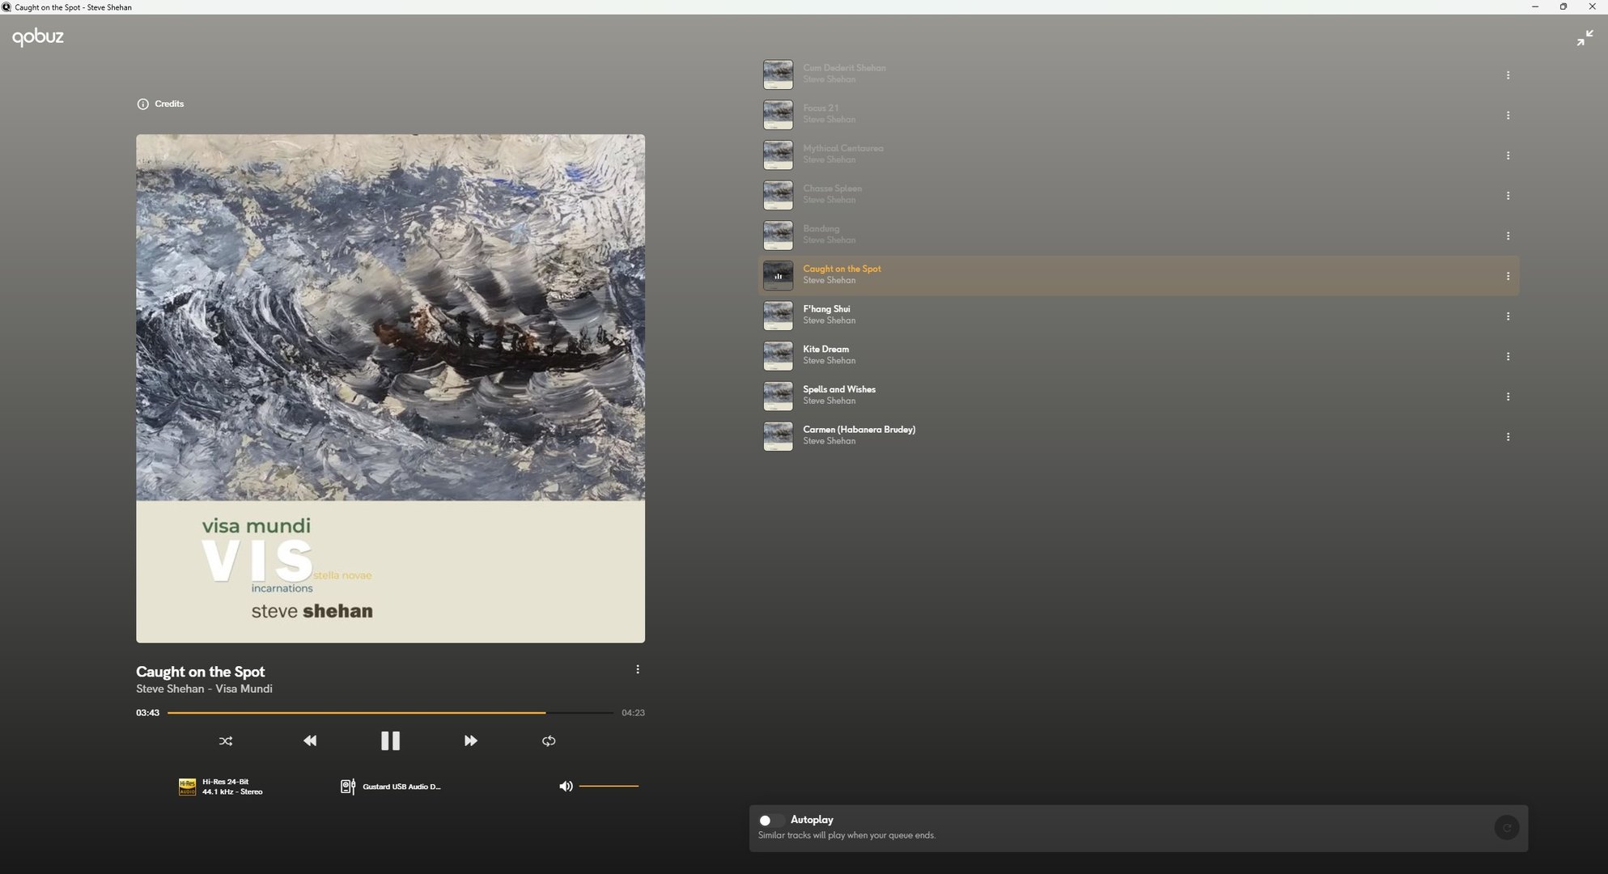The height and width of the screenshot is (874, 1608).
Task: Select Caught on the Spot in queue
Action: [1138, 276]
